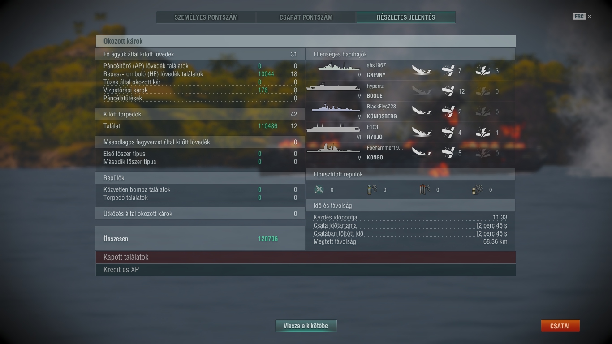The width and height of the screenshot is (612, 344).
Task: Click the sunk-ship icon for Foehammer's KONGO
Action: 422,153
